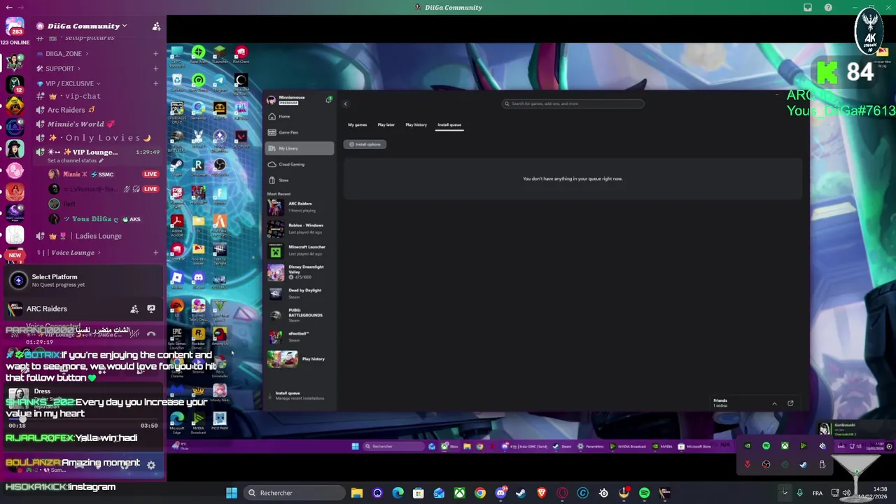This screenshot has height=504, width=896.
Task: Select the Install queue tab
Action: pyautogui.click(x=449, y=125)
